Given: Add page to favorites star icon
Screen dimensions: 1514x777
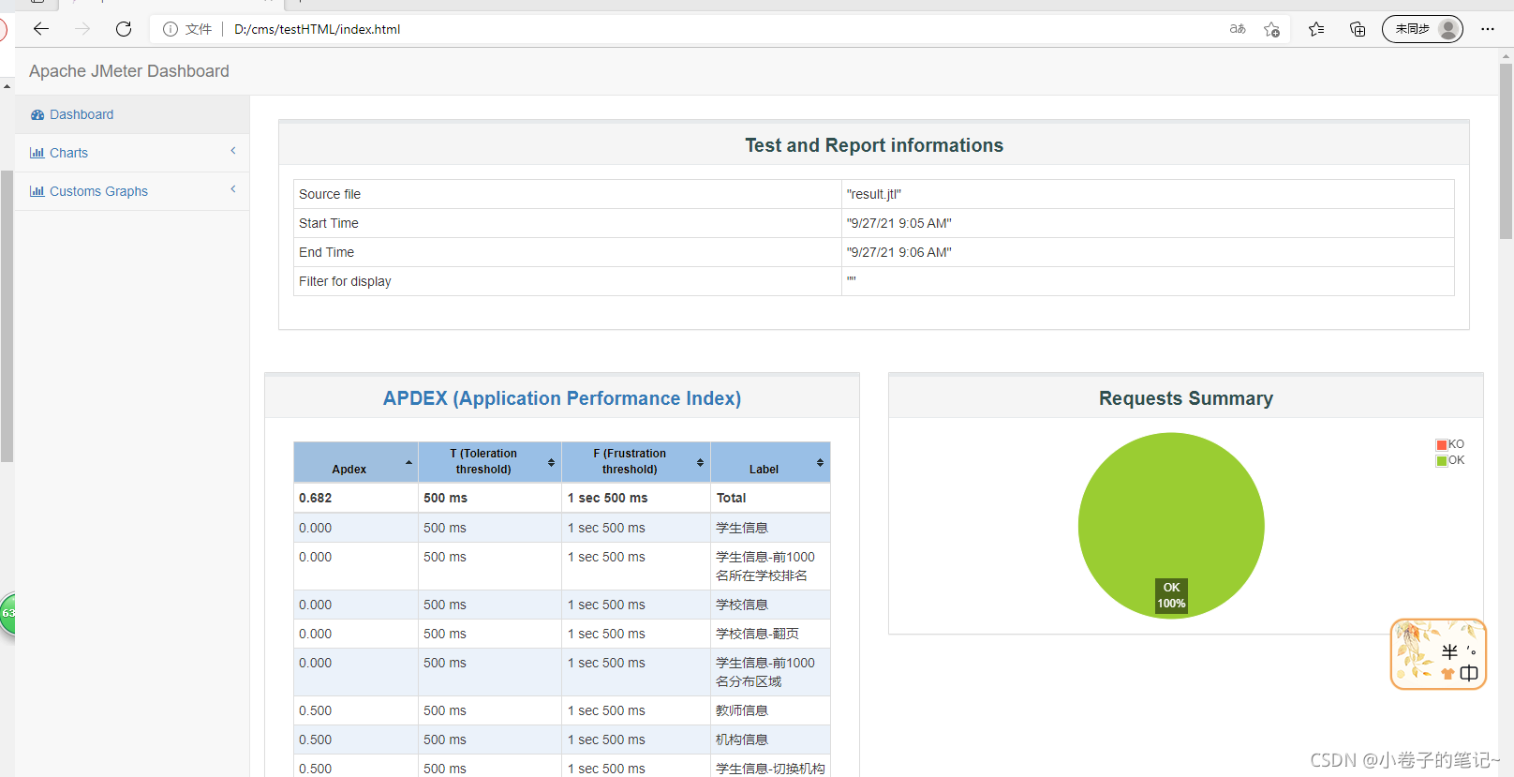Looking at the screenshot, I should click(1271, 29).
